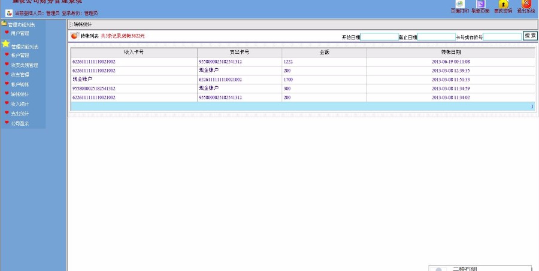
Task: Click the 退出系统 red exit icon
Action: pos(526,4)
